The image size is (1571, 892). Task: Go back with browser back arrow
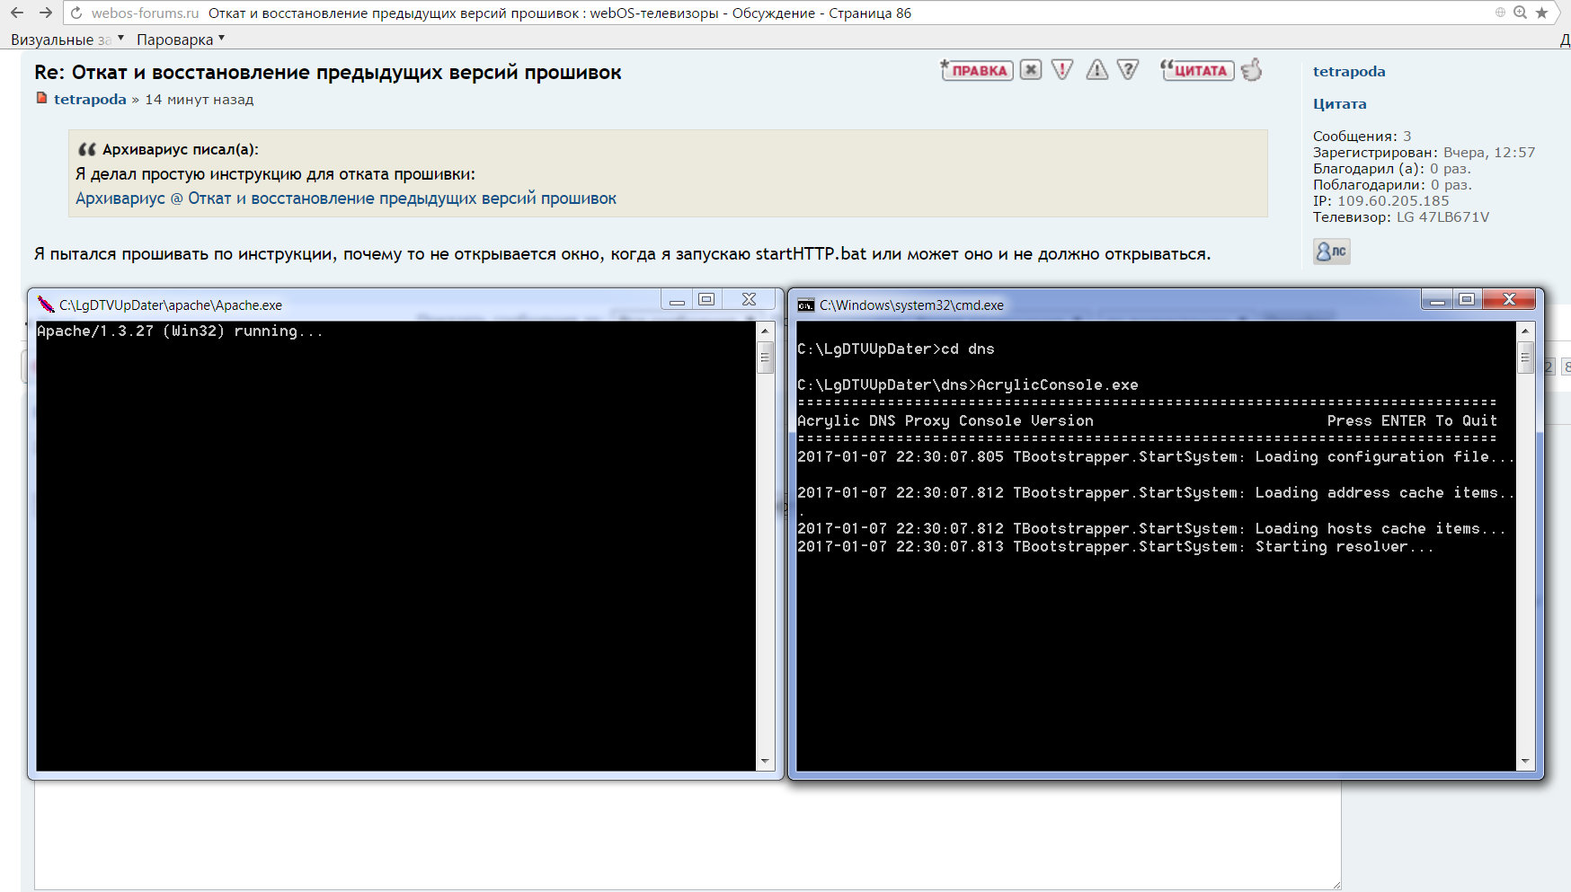pyautogui.click(x=17, y=13)
